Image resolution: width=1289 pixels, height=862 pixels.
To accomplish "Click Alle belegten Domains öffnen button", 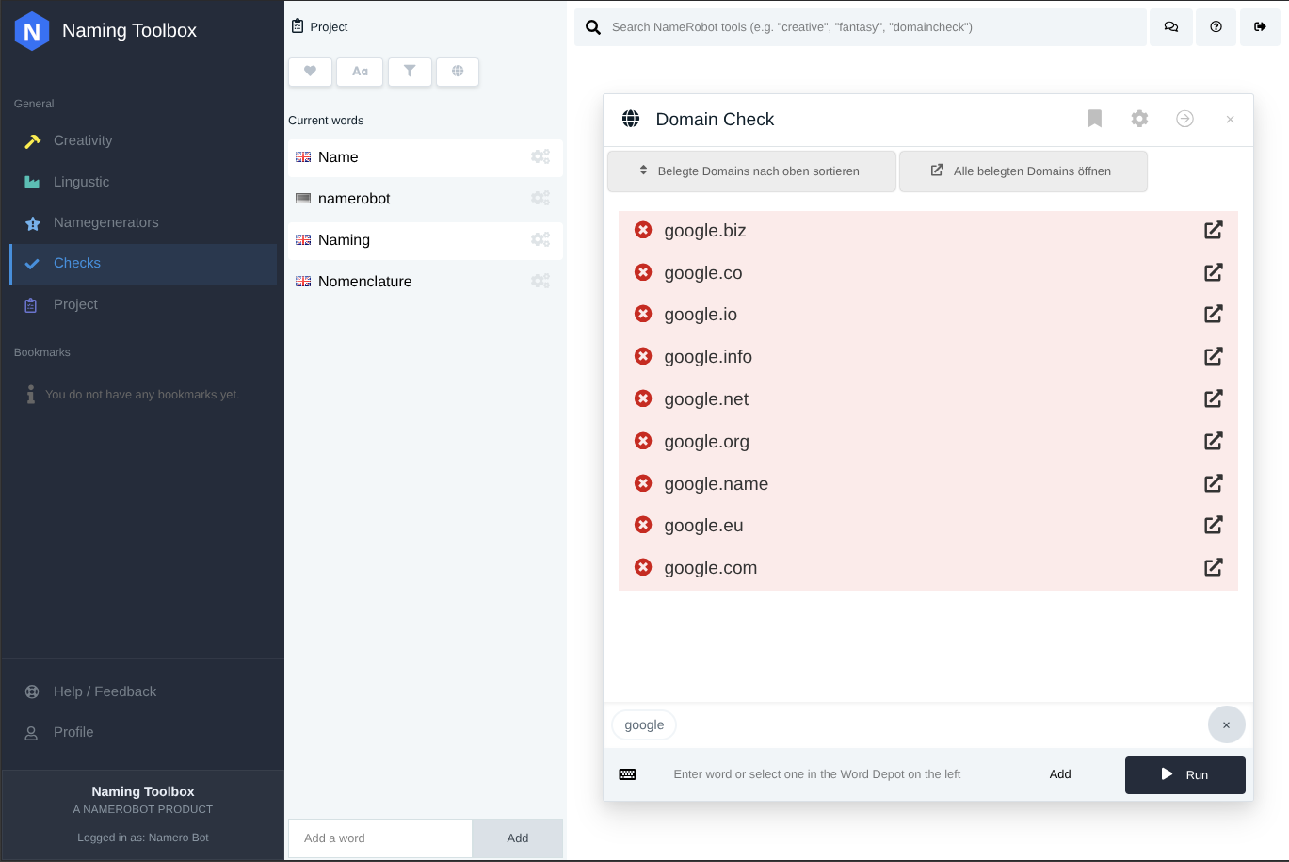I will (1023, 171).
